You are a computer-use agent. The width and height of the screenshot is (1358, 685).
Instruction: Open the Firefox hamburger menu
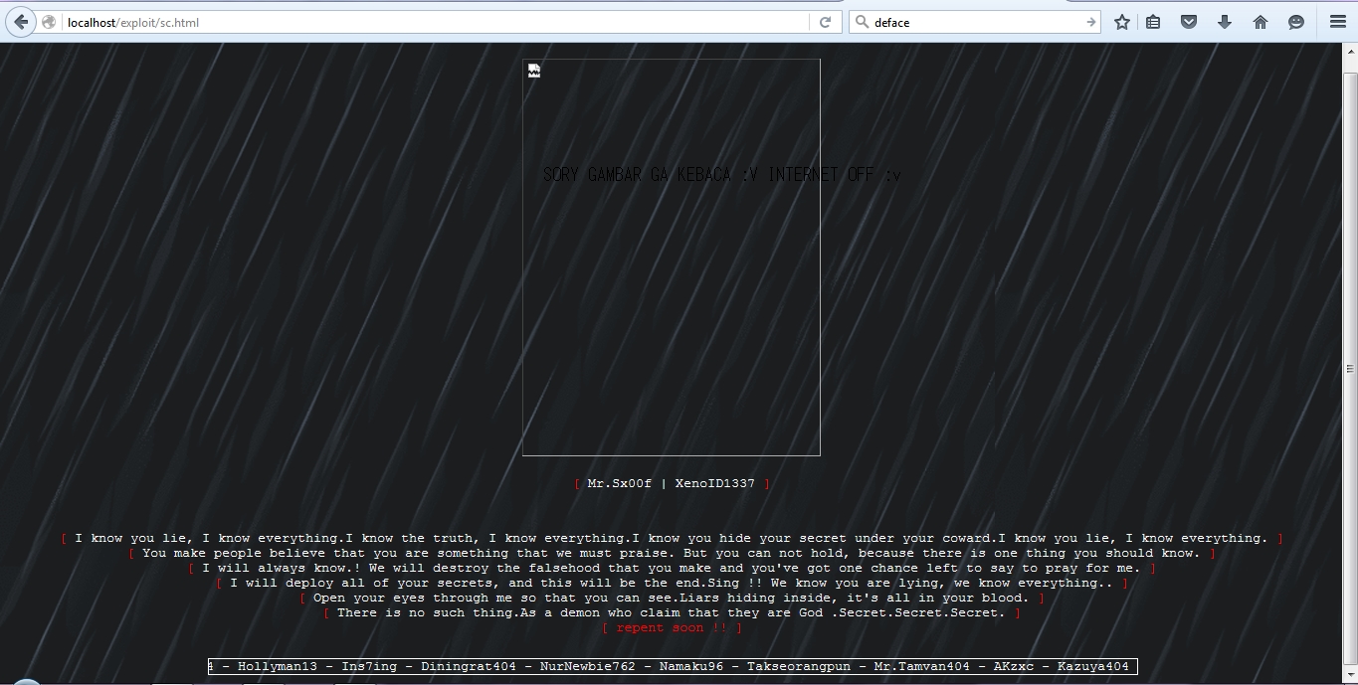tap(1337, 21)
